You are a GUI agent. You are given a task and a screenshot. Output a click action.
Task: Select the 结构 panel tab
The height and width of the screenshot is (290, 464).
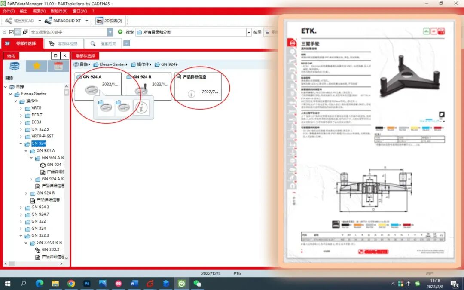click(11, 55)
